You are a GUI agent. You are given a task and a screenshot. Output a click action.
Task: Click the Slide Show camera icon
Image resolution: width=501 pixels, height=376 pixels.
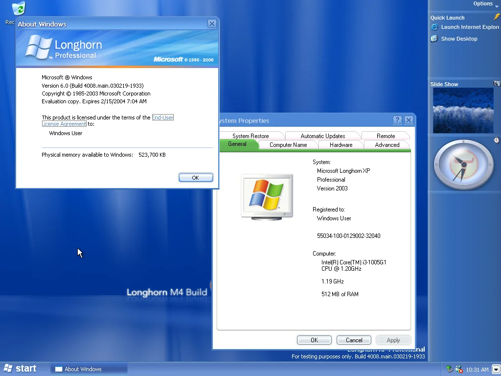click(x=497, y=83)
